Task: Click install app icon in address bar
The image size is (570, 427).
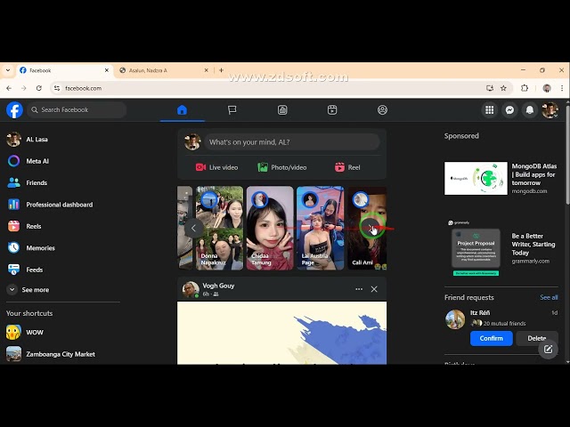Action: [x=490, y=88]
